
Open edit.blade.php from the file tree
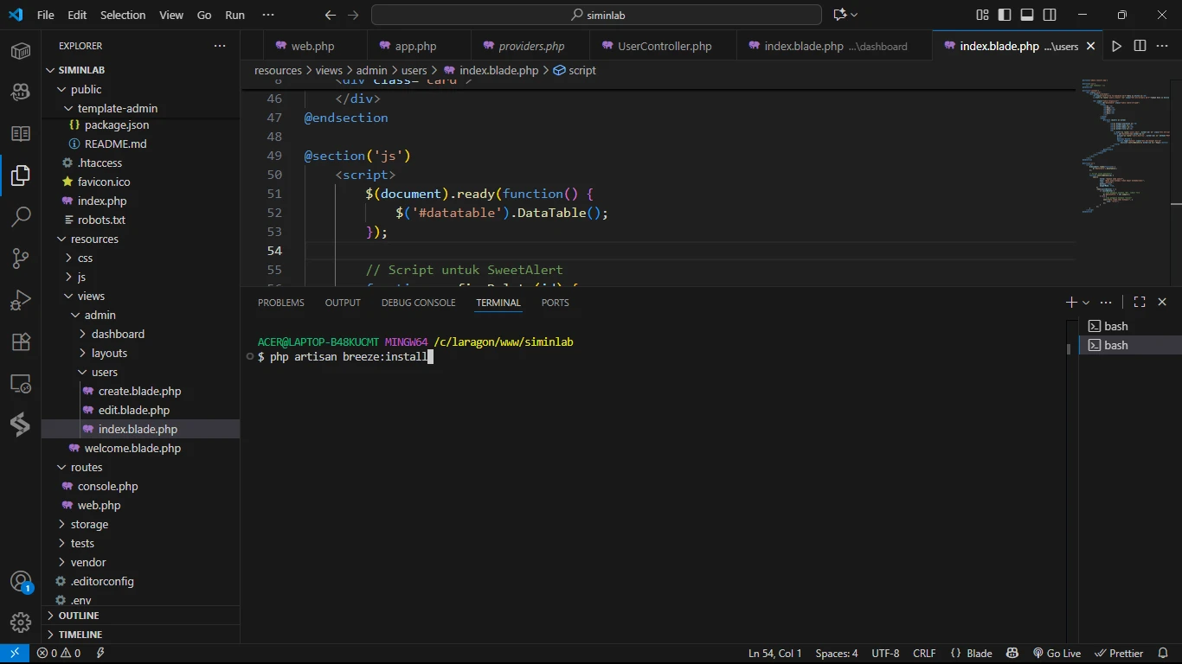click(133, 411)
